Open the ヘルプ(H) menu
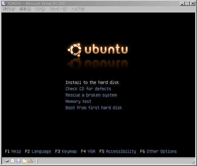This screenshot has height=166, width=197. click(78, 9)
